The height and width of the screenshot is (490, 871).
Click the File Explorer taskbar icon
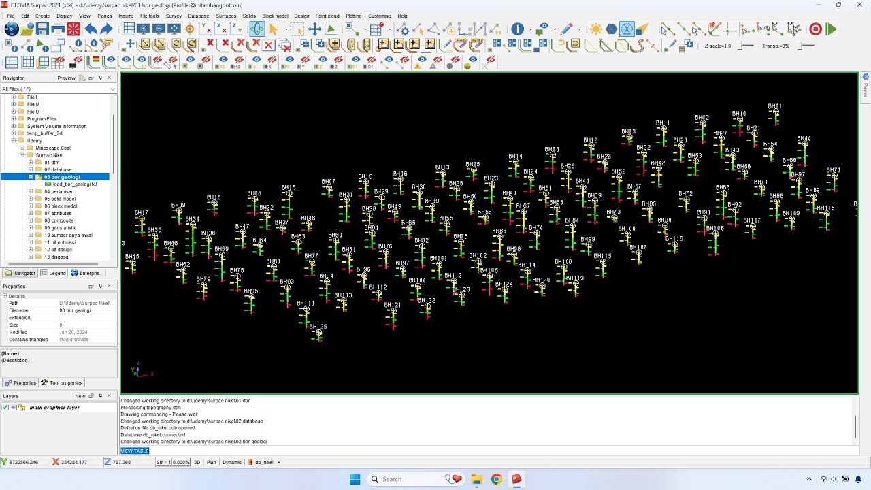pyautogui.click(x=476, y=479)
